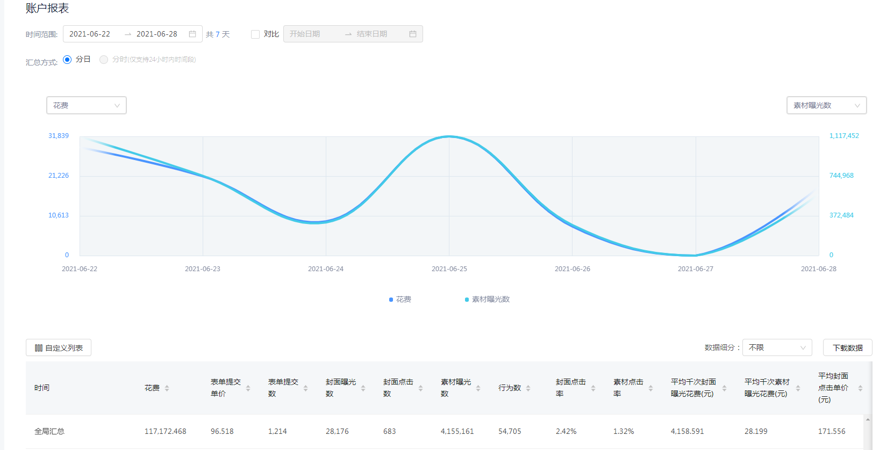The height and width of the screenshot is (450, 894).
Task: Open the 素材曝光数 metric dropdown
Action: 826,105
